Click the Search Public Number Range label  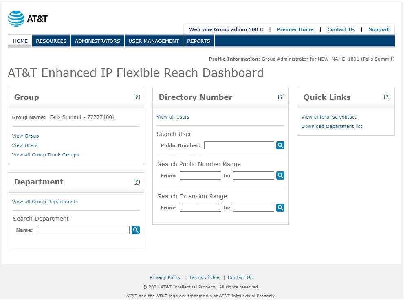click(x=199, y=165)
